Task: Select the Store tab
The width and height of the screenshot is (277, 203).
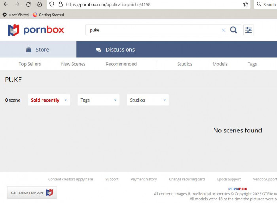Action: [38, 50]
